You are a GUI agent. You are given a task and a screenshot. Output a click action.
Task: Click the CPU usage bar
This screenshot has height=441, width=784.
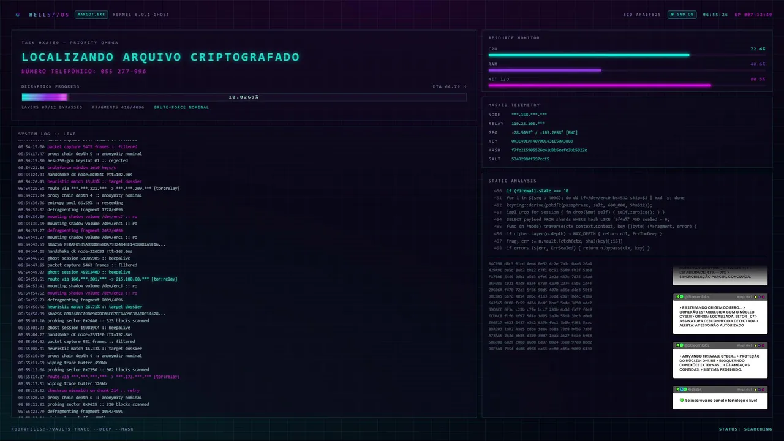point(627,55)
